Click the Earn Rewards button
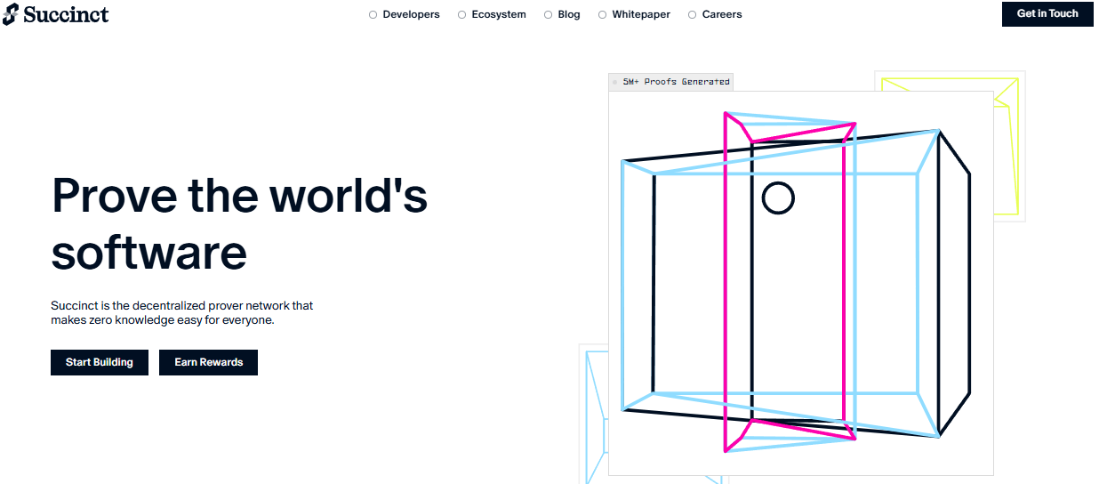The image size is (1099, 484). pos(208,362)
